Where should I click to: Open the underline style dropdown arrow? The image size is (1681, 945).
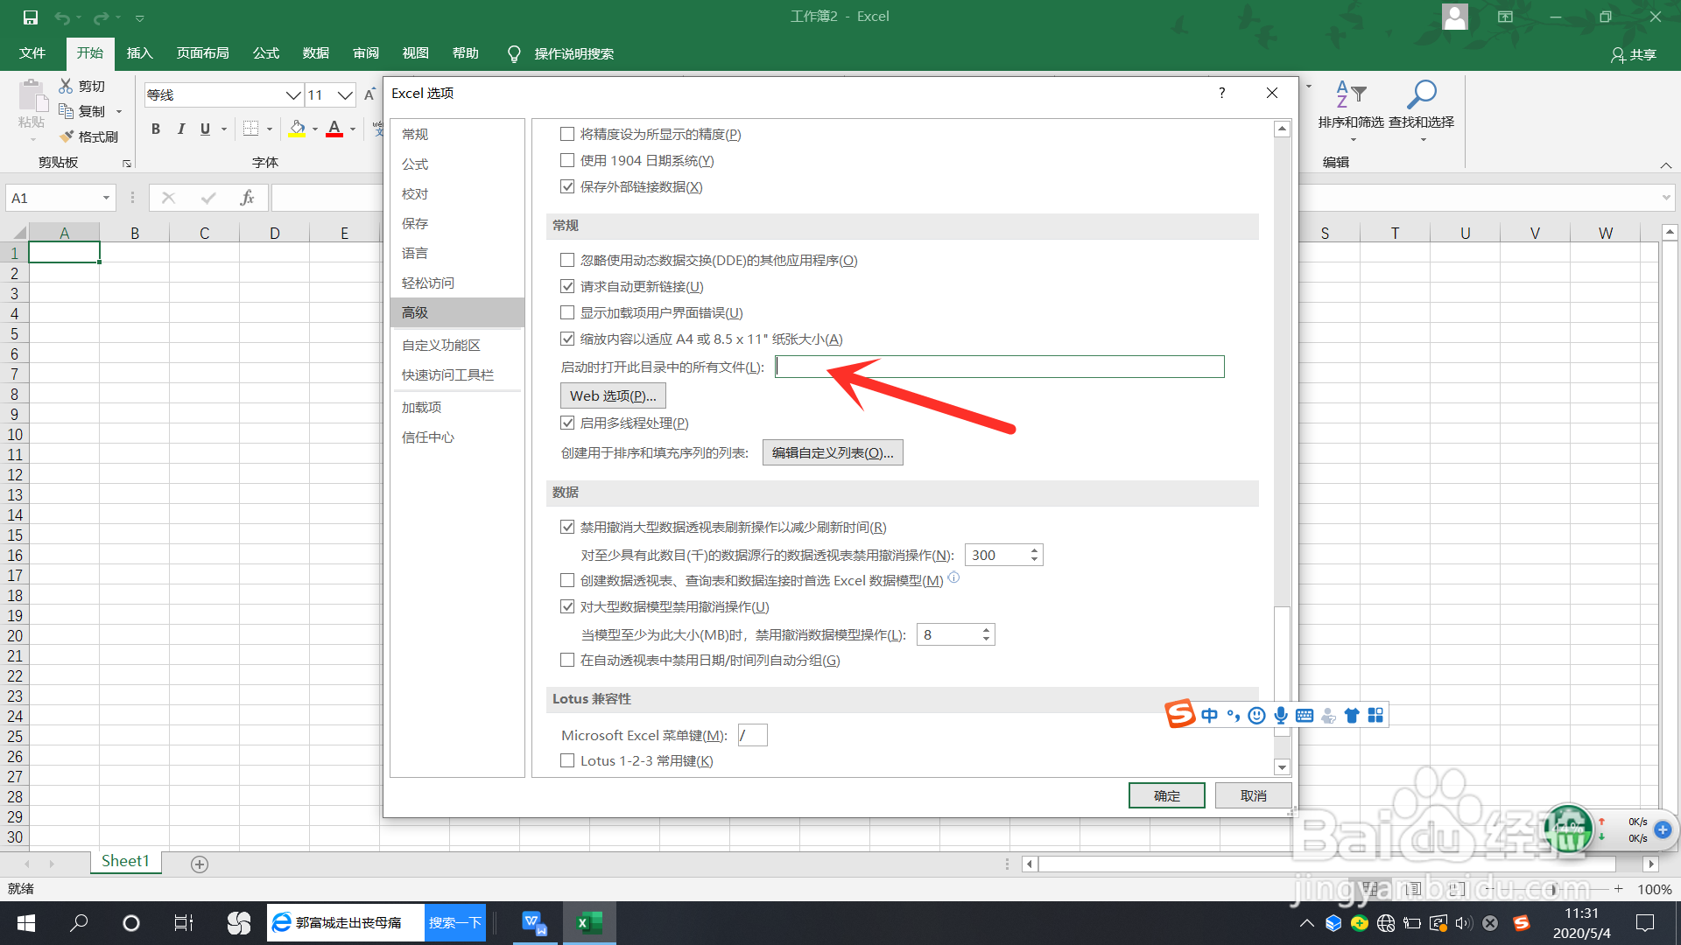(x=224, y=129)
